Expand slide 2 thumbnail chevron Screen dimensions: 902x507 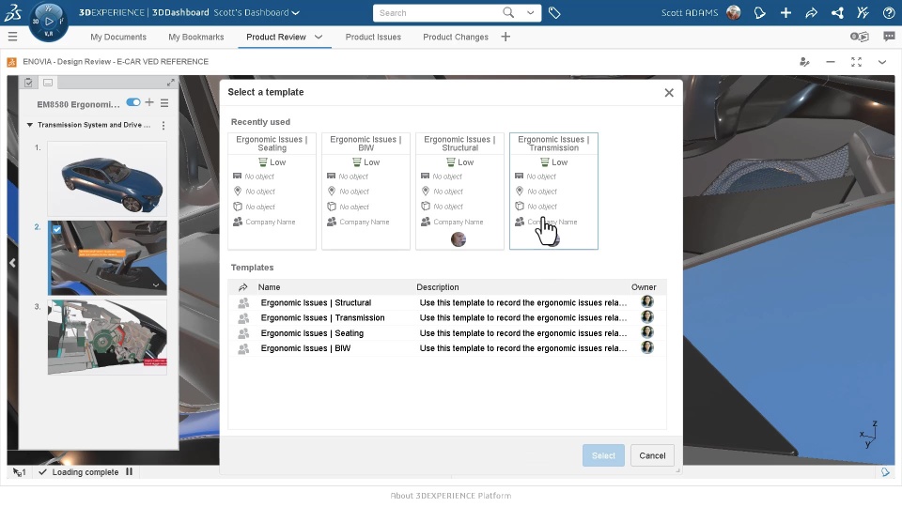click(156, 285)
